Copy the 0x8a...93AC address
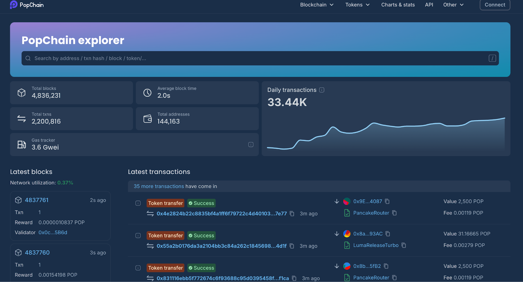 (x=388, y=234)
